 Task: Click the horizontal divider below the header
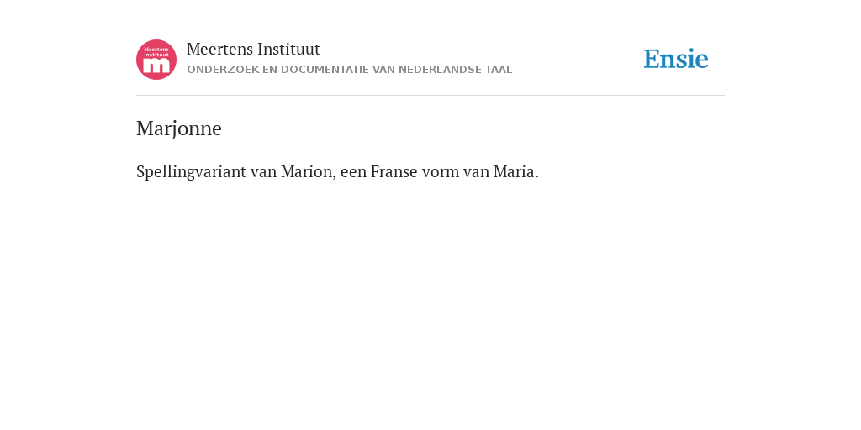pyautogui.click(x=430, y=96)
